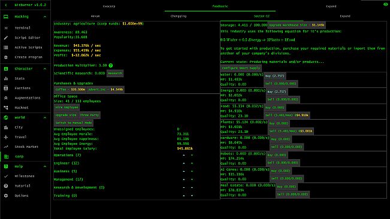Switch to the Chongqing city tab
Image resolution: width=390 pixels, height=219 pixels.
pos(179,16)
